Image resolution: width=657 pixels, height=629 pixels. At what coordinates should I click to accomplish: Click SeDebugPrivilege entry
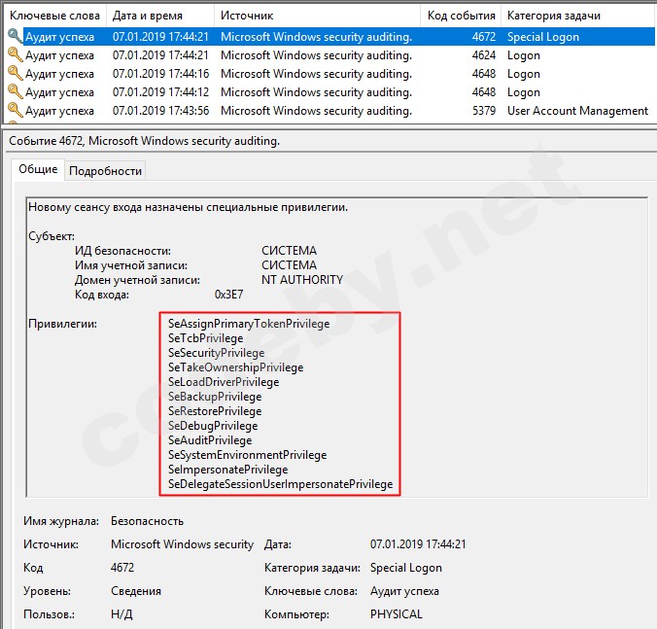tap(213, 426)
